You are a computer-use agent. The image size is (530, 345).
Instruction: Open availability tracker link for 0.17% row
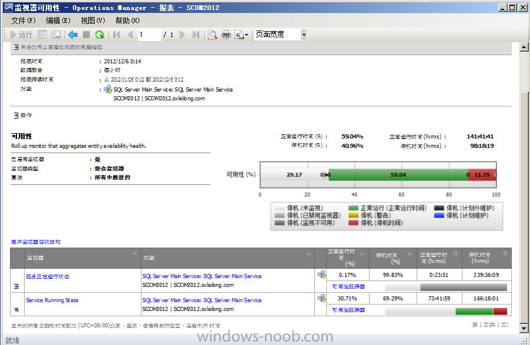tap(348, 286)
